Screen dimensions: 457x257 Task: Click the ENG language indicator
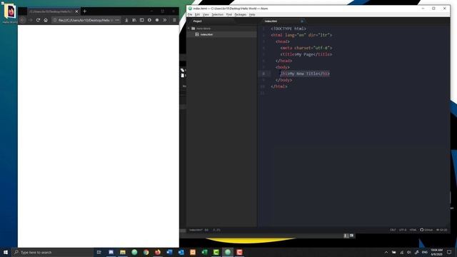point(425,252)
